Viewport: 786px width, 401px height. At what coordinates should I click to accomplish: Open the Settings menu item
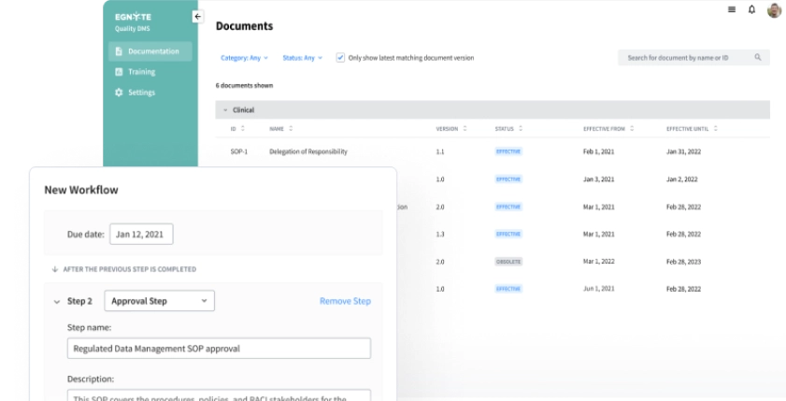(x=141, y=93)
